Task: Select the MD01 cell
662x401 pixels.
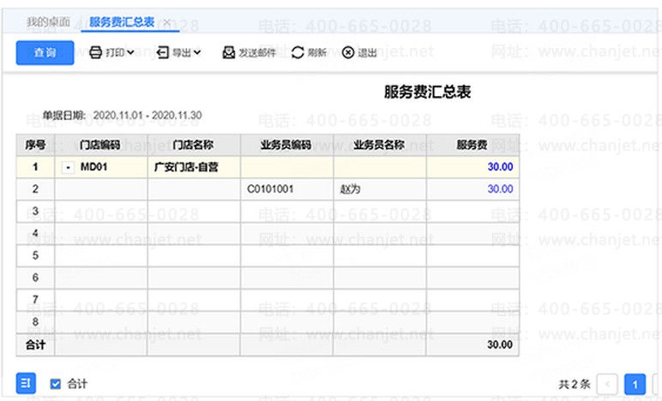Action: click(x=101, y=167)
